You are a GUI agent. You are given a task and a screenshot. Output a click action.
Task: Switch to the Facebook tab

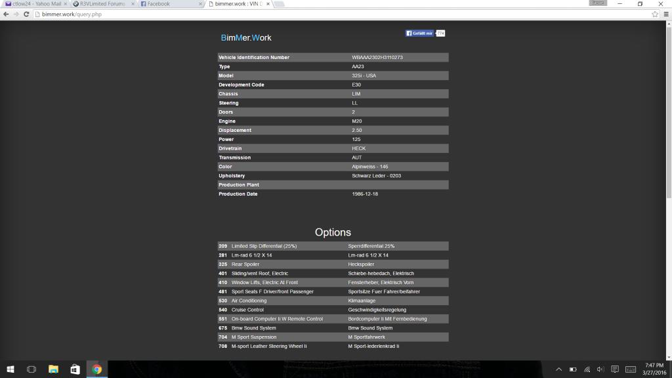(x=170, y=4)
